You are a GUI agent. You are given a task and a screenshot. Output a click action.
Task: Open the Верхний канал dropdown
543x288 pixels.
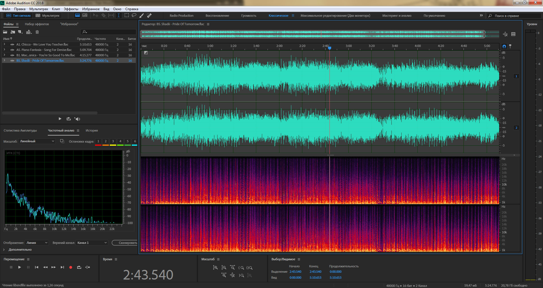92,243
